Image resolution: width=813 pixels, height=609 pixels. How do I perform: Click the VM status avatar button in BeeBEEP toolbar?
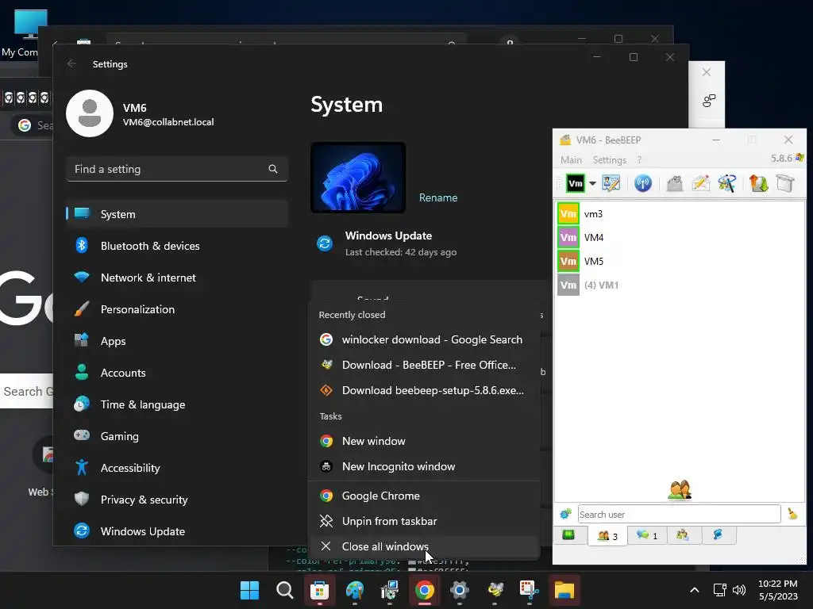click(x=575, y=183)
